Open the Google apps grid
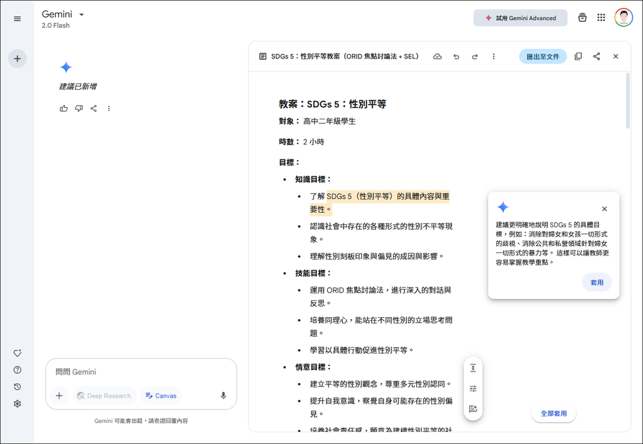Viewport: 643px width, 444px height. click(x=601, y=18)
